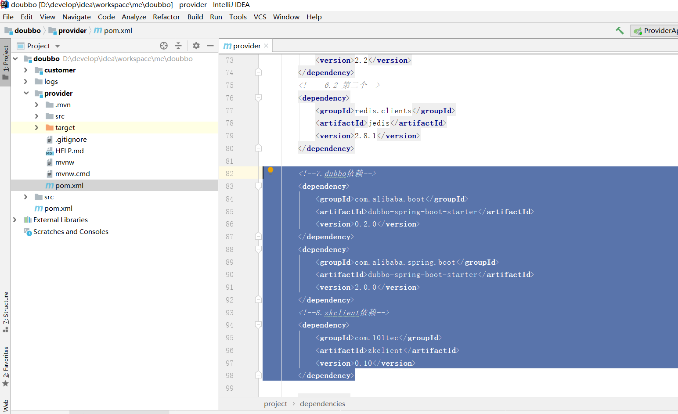Click the fold end marker at line 74

[258, 72]
